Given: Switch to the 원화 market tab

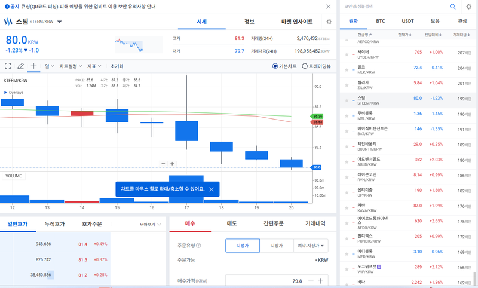Looking at the screenshot, I should (353, 21).
